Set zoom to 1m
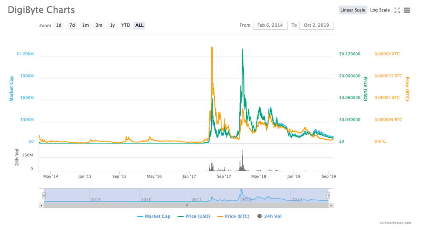Image resolution: width=426 pixels, height=232 pixels. pos(85,25)
